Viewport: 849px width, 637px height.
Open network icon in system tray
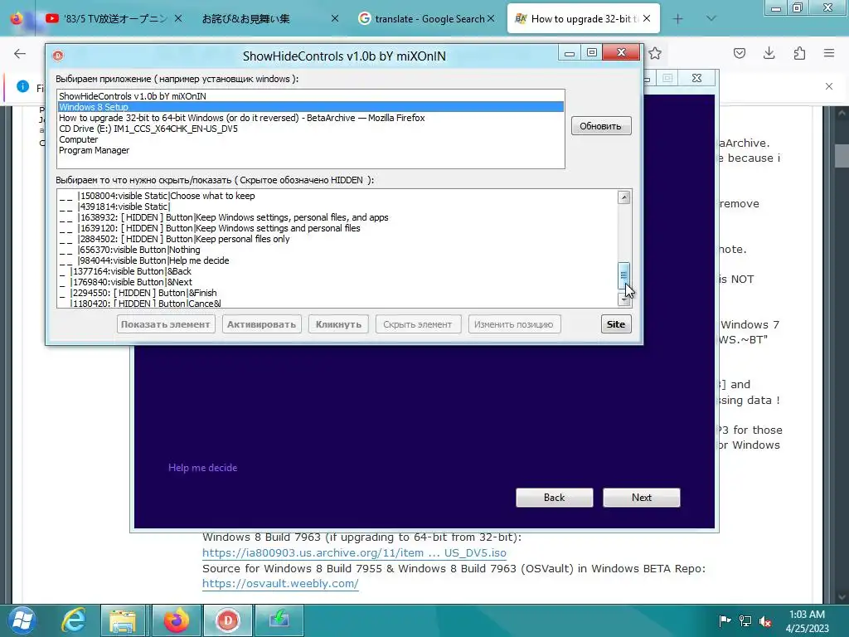[745, 620]
